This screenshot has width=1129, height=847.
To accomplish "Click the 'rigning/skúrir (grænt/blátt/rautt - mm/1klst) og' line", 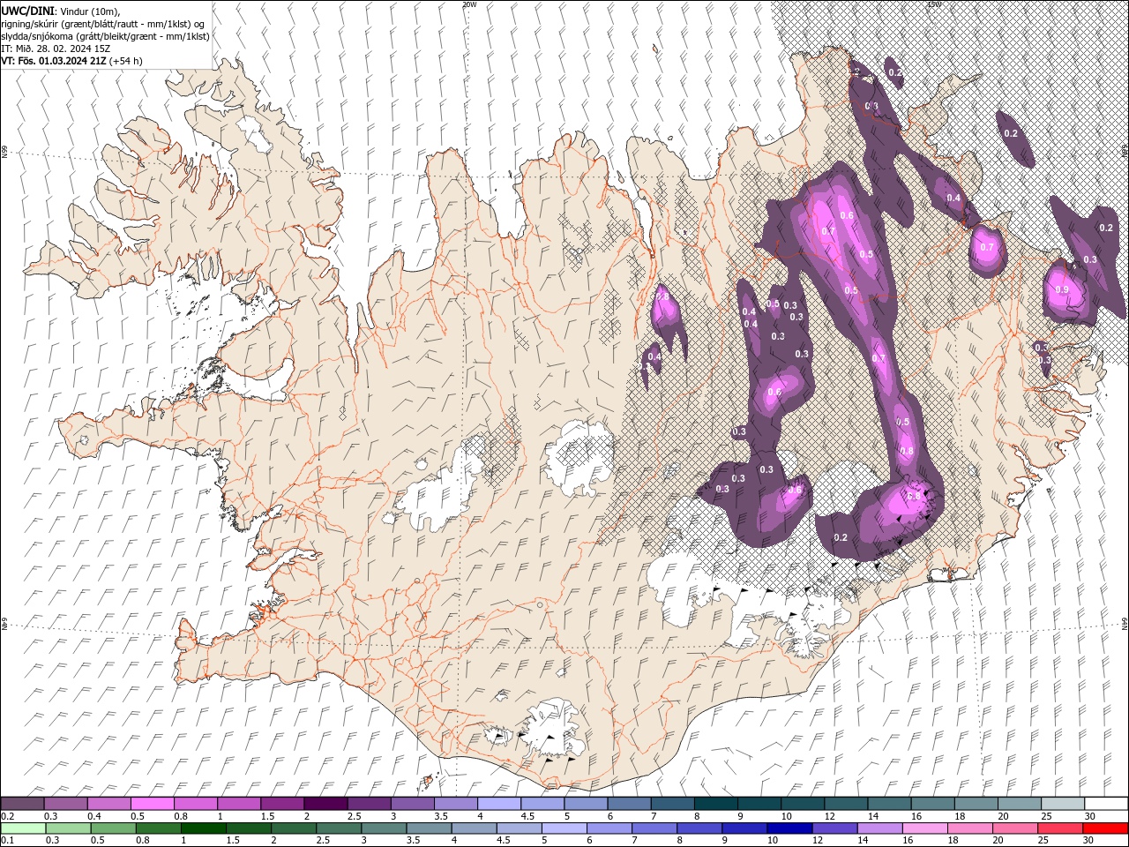I will [x=102, y=23].
